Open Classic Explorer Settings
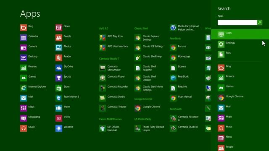Viewport: 269px width, 151px height. [x=147, y=38]
